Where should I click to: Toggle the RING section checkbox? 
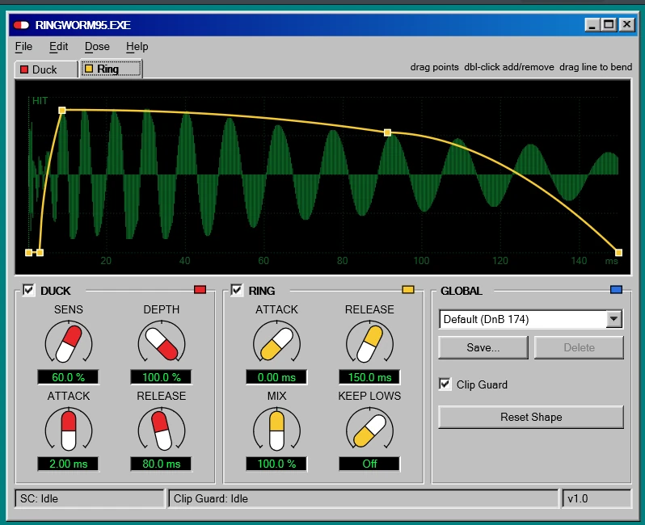click(237, 290)
